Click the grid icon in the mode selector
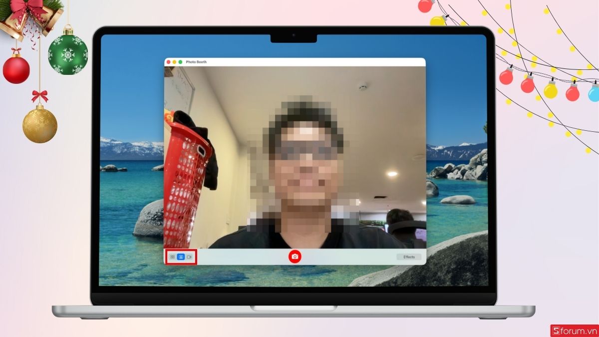The height and width of the screenshot is (337, 599). [172, 257]
